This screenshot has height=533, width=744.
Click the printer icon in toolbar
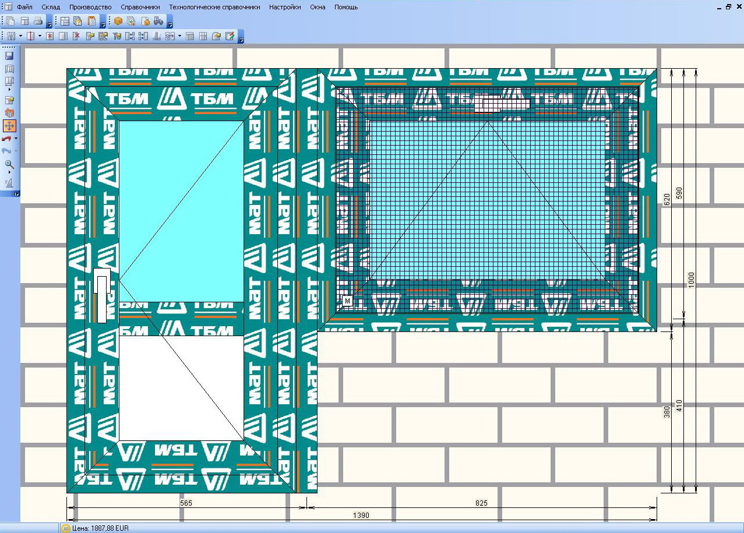(38, 21)
